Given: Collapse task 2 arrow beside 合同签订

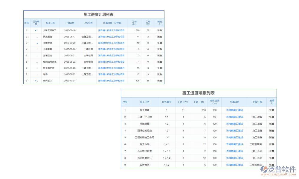Looking at the screenshot, I should pyautogui.click(x=35, y=81).
